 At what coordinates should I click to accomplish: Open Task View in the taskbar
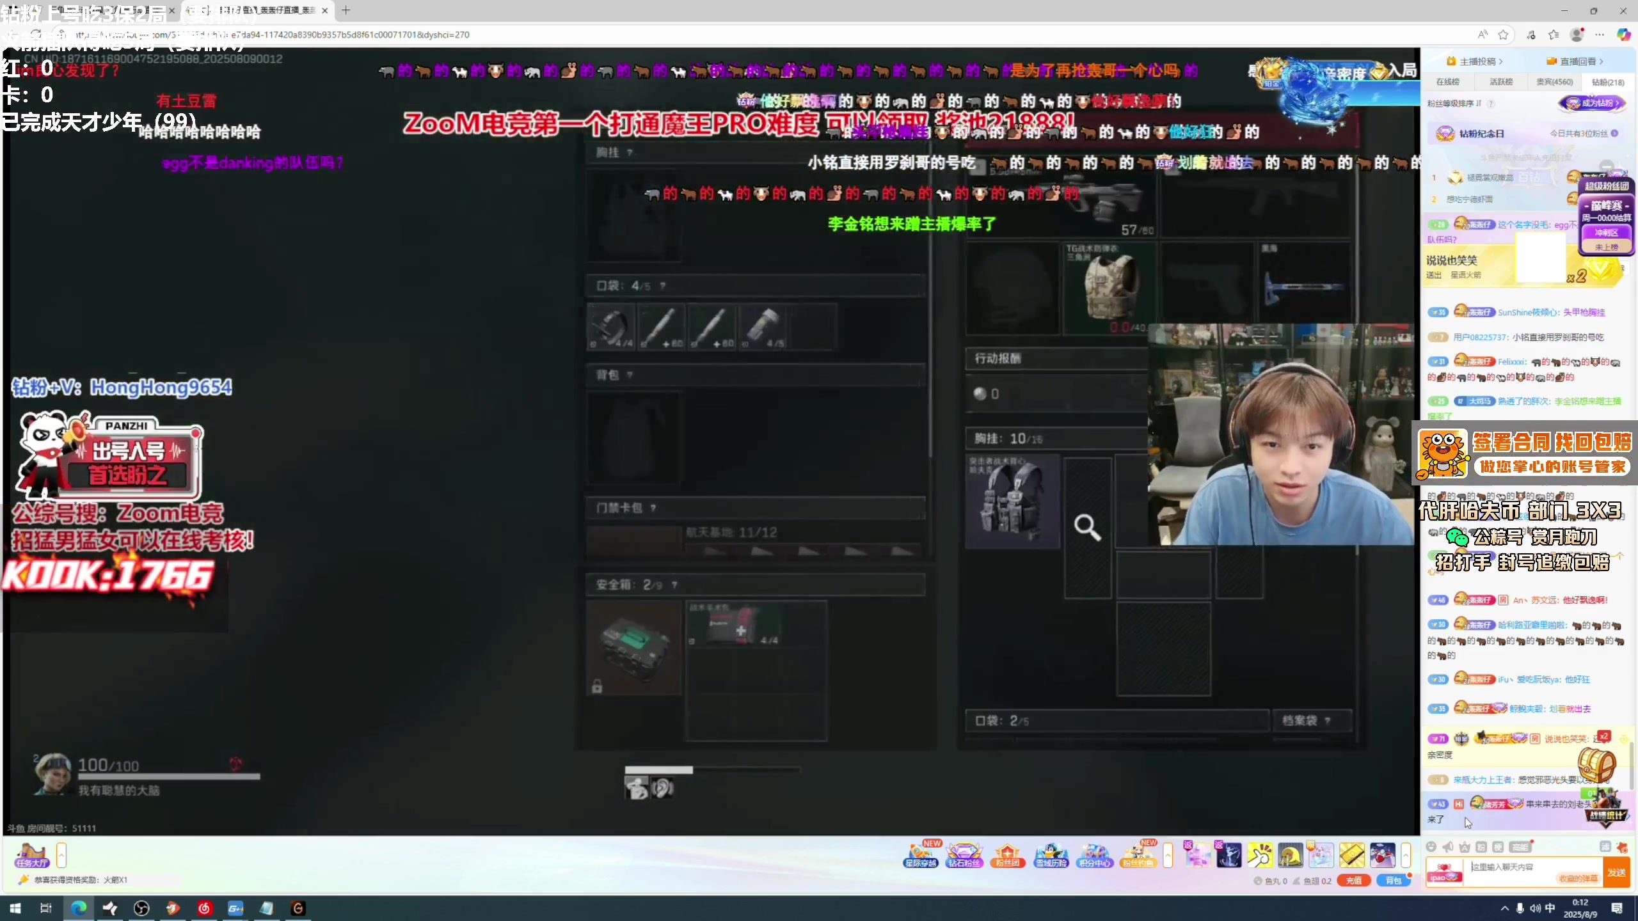[x=46, y=908]
